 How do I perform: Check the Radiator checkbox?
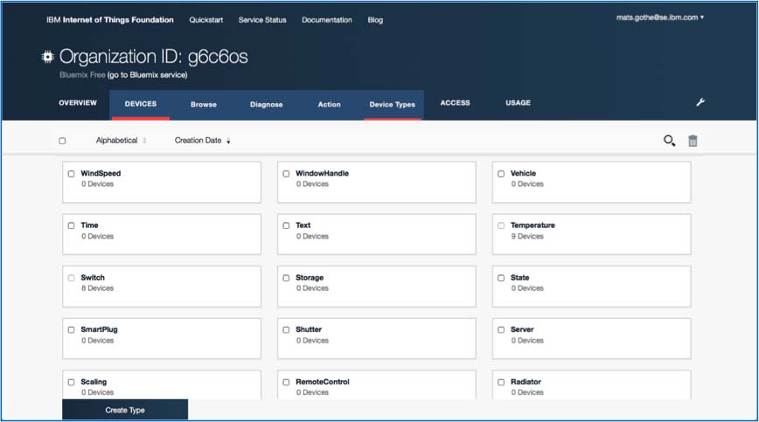501,382
